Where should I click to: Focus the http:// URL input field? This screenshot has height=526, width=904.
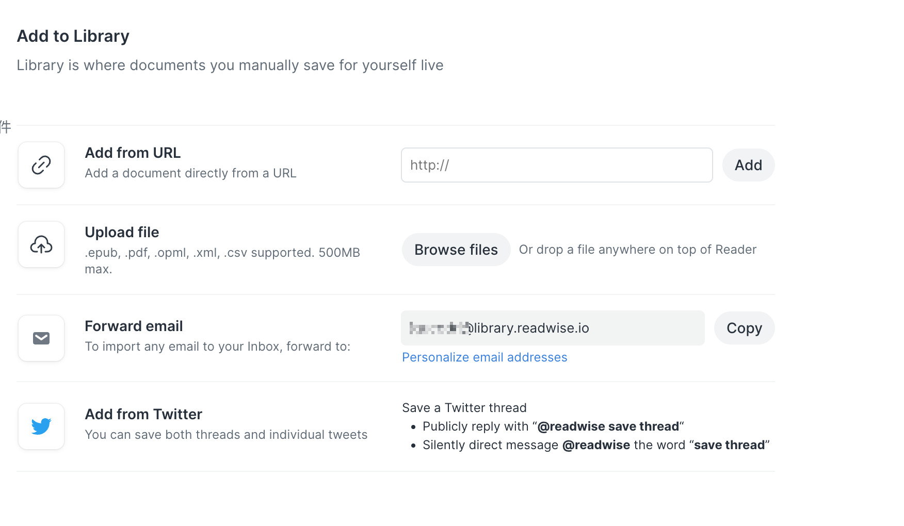coord(556,165)
